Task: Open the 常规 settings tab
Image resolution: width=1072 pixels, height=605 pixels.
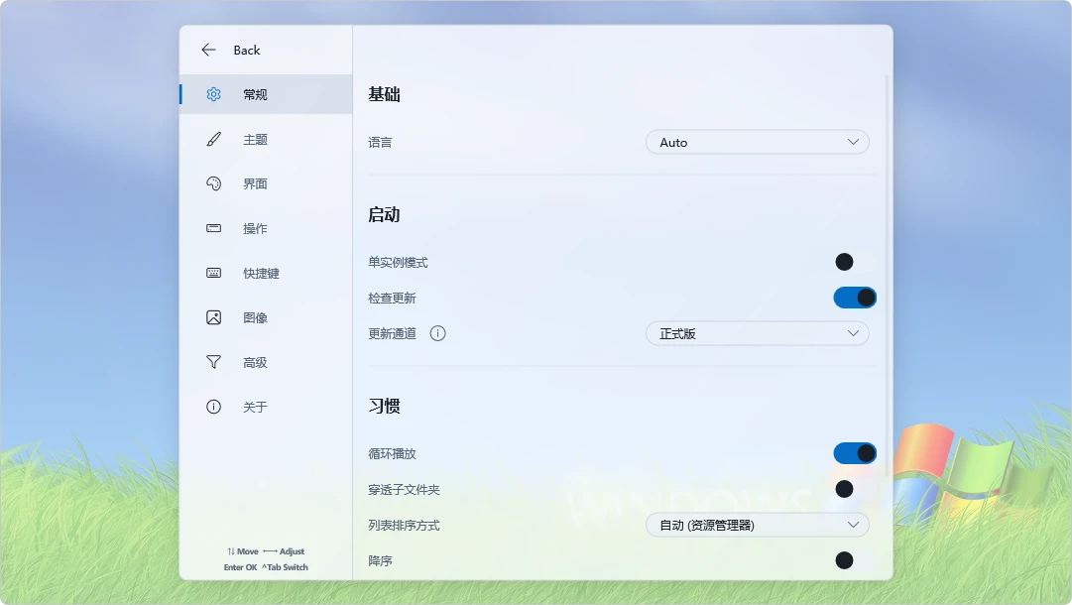Action: pyautogui.click(x=266, y=94)
